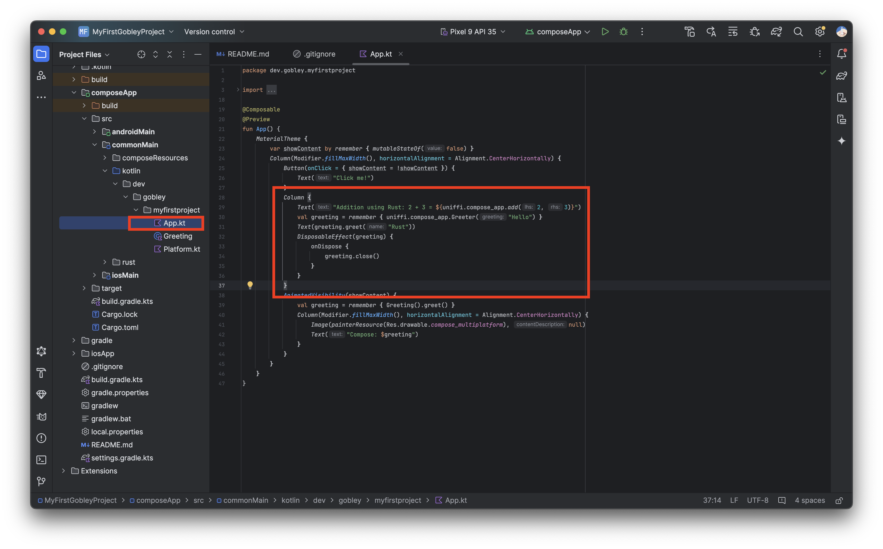Change file encoding UTF-8 in status bar
Screen dimensions: 883x549
(757, 500)
